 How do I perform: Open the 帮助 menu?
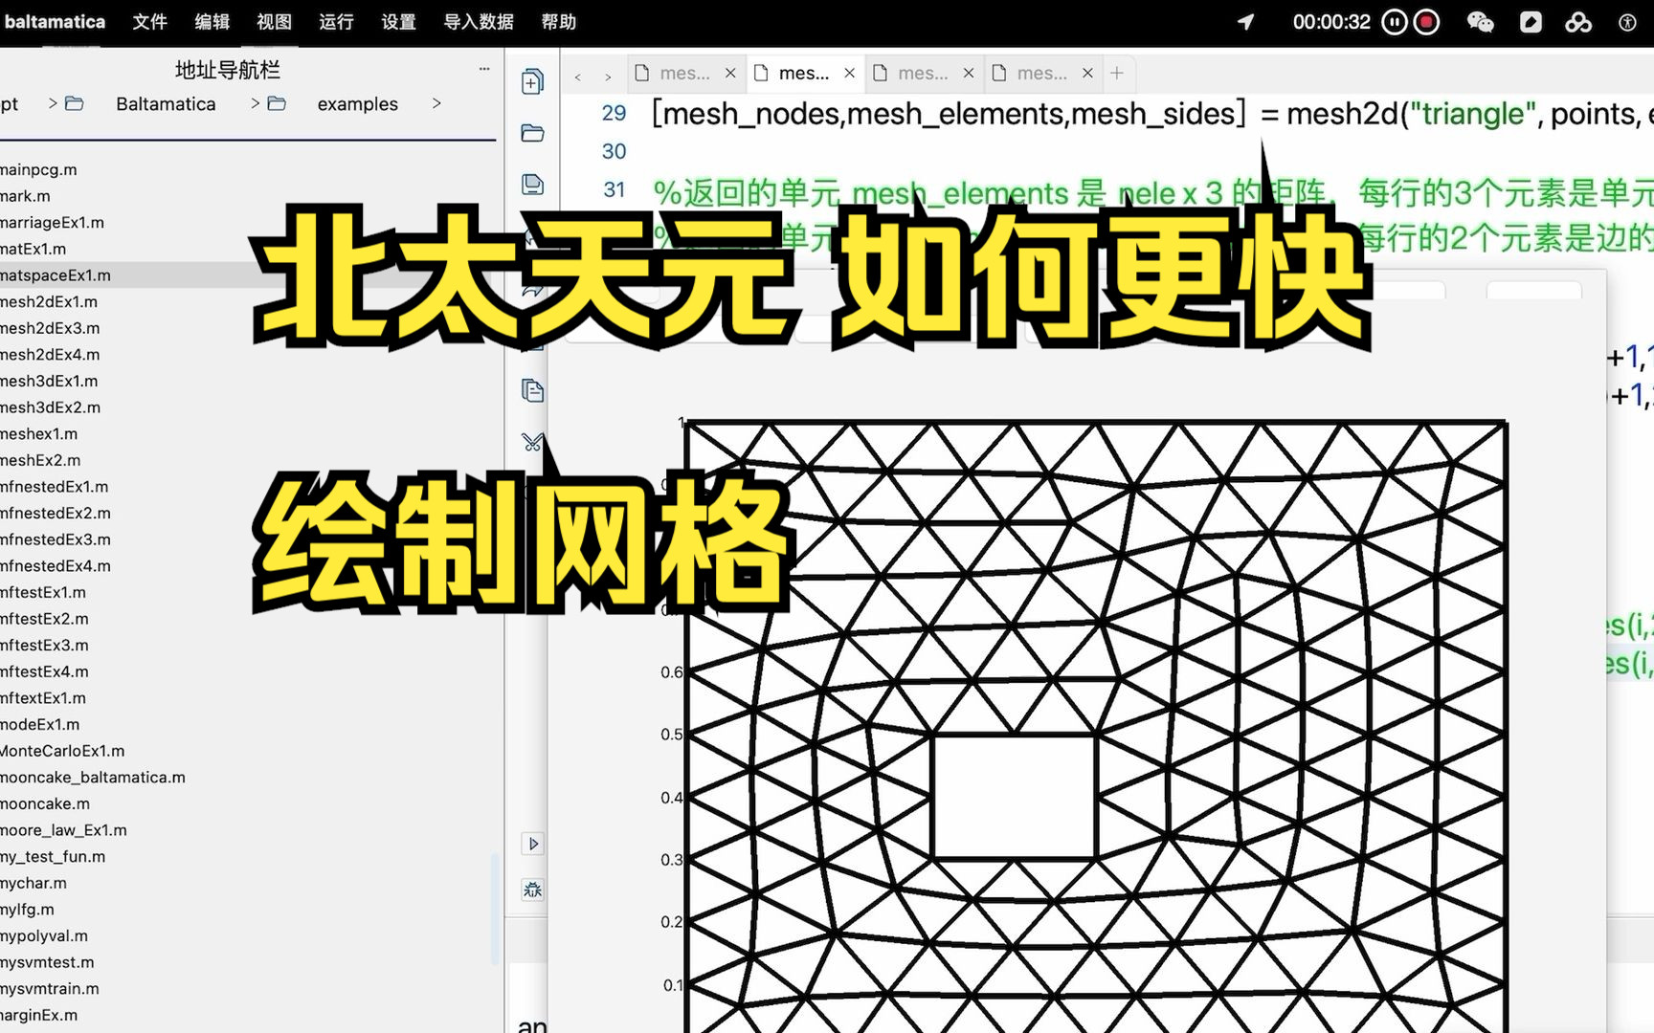click(559, 22)
